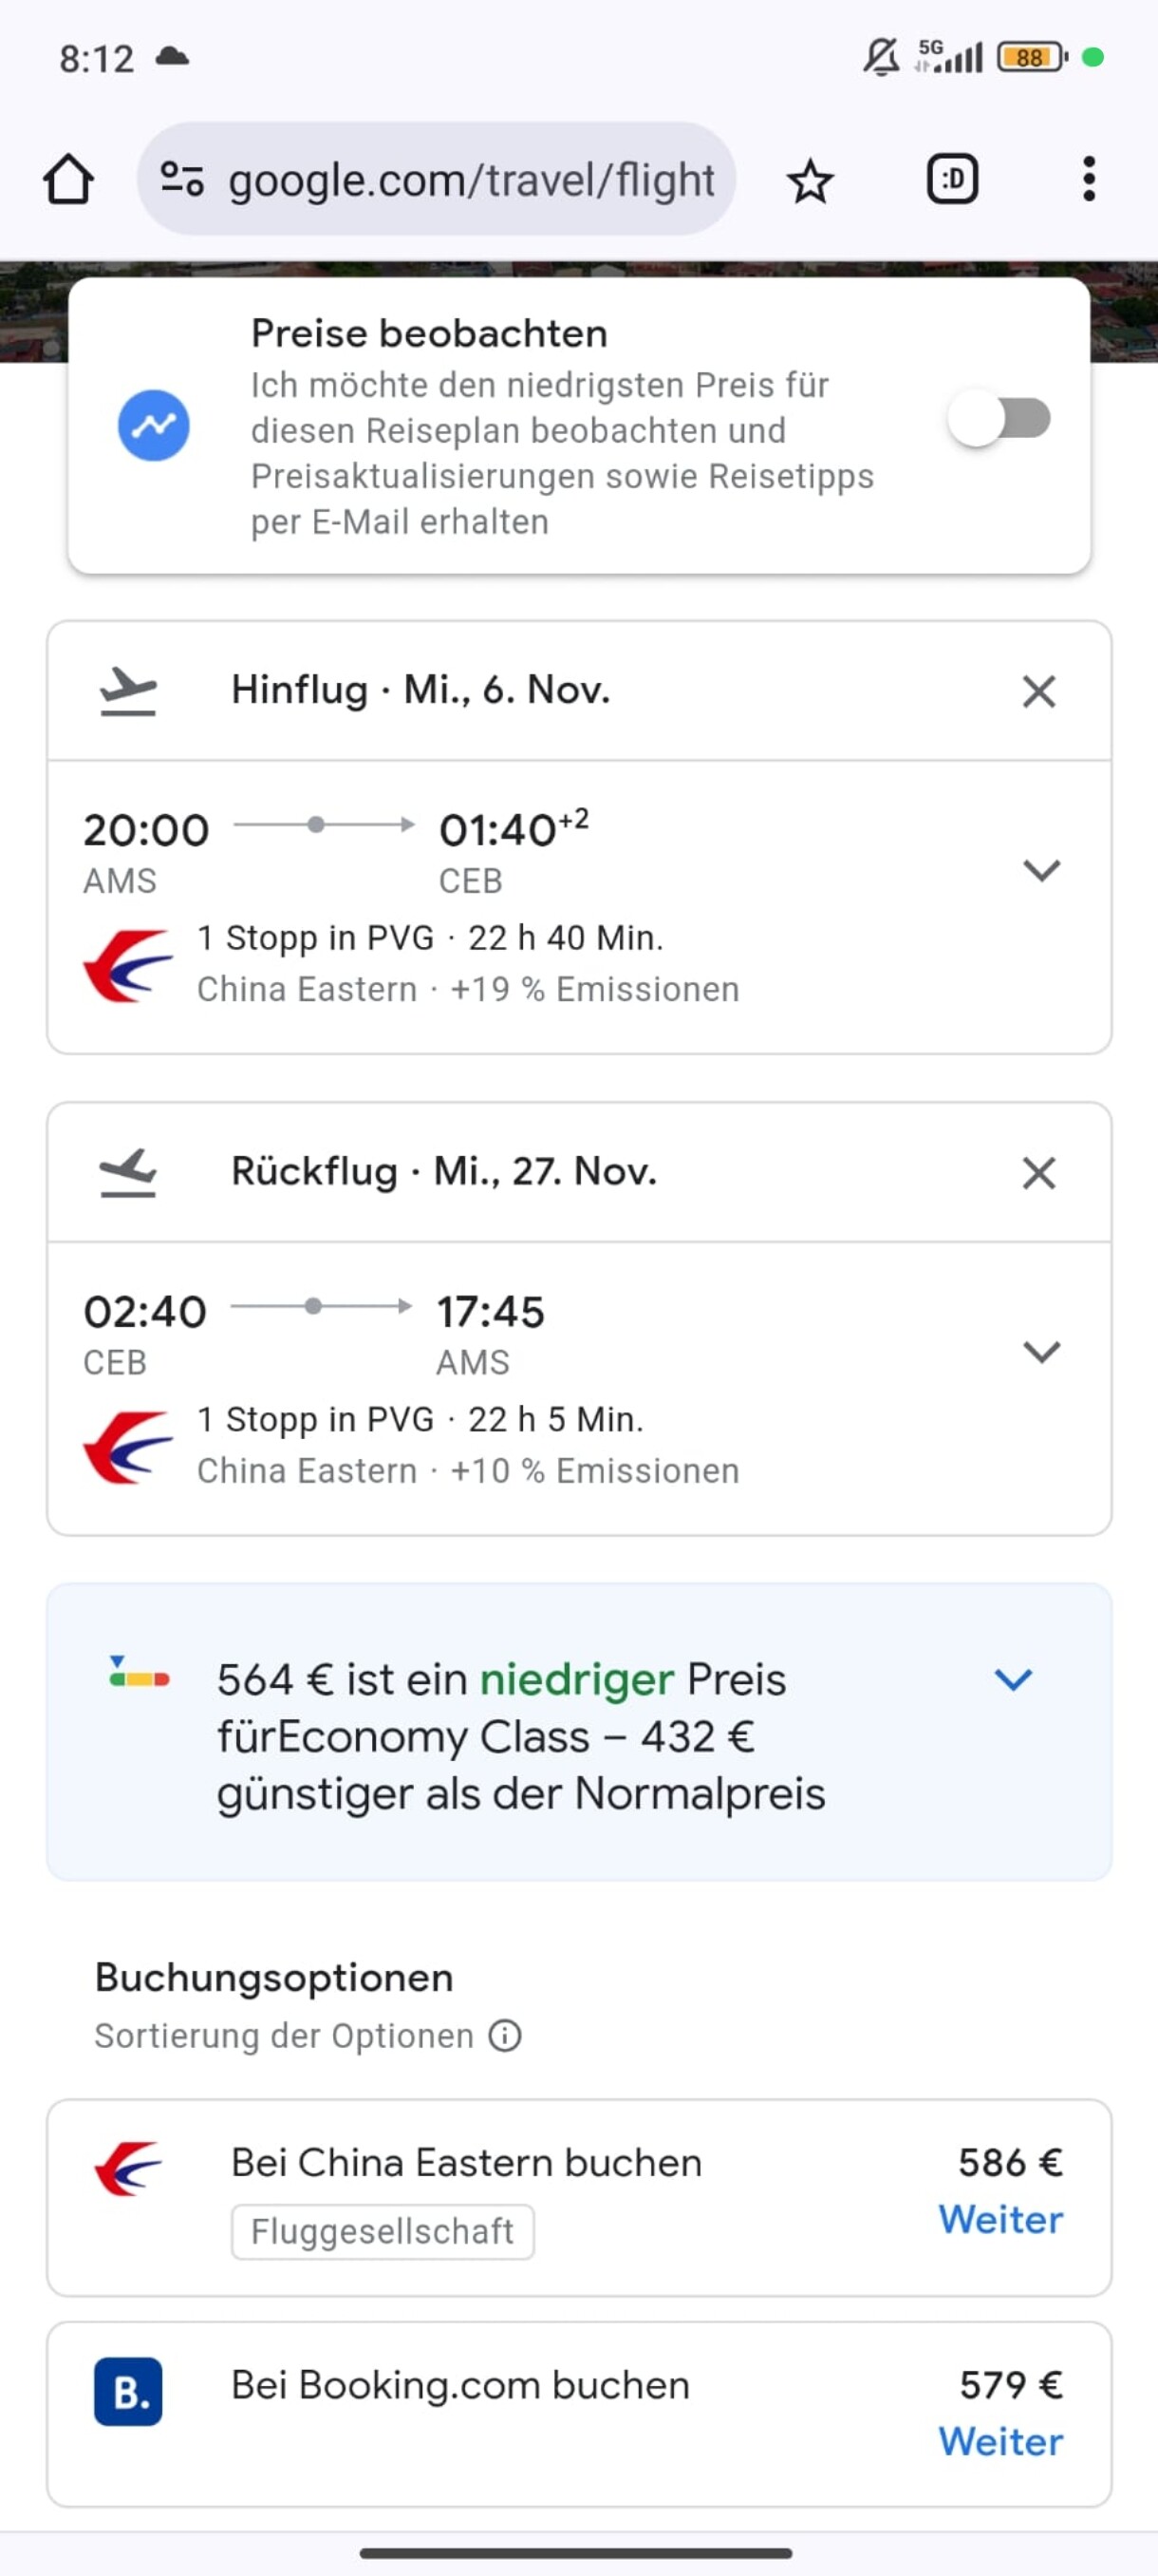Expand outbound AMS to CEB flight details

pyautogui.click(x=1041, y=870)
